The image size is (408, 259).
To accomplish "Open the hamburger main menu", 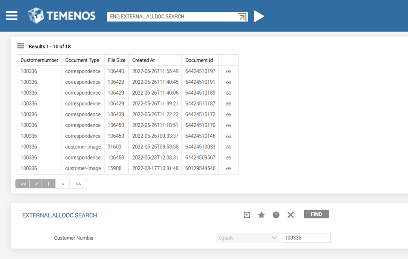I will click(11, 16).
